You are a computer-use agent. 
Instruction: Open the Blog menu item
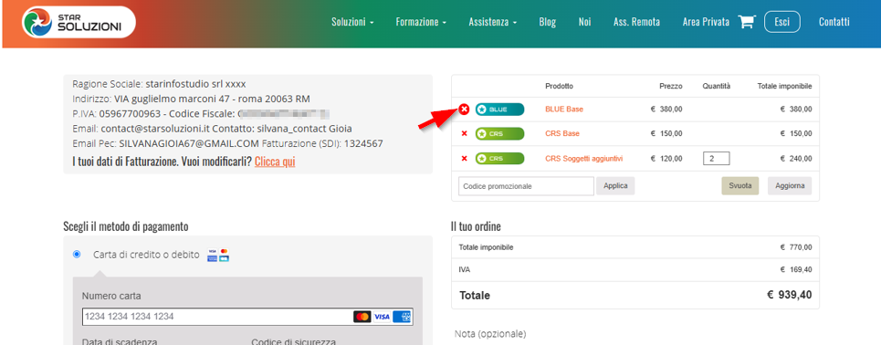[547, 22]
